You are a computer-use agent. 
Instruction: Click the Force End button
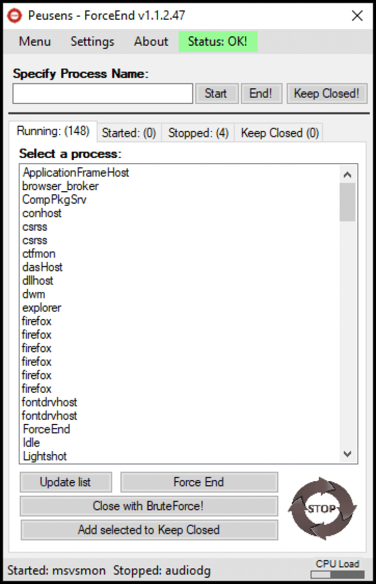click(x=199, y=482)
